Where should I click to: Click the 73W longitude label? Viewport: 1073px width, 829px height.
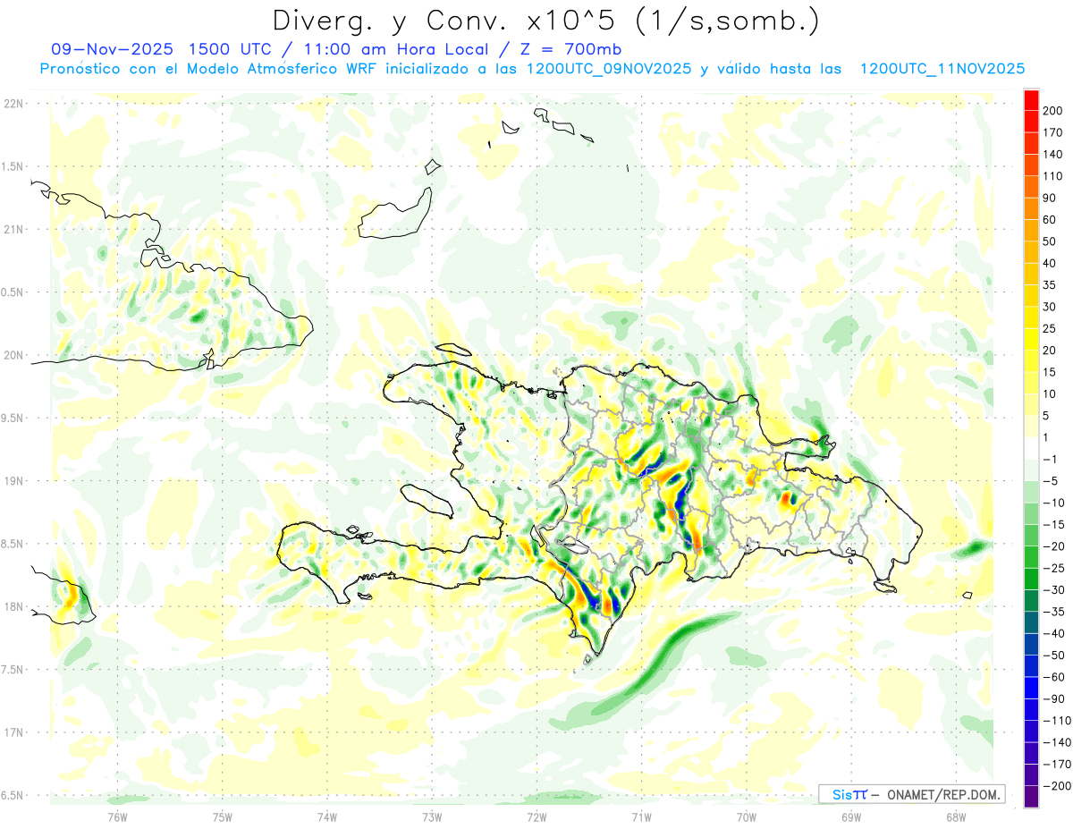432,817
